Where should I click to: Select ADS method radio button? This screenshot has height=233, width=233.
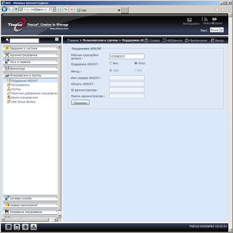(110, 70)
